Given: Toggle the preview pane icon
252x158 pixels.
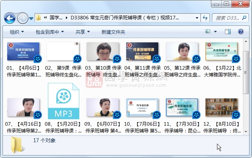Looking at the screenshot, I should pyautogui.click(x=227, y=32).
